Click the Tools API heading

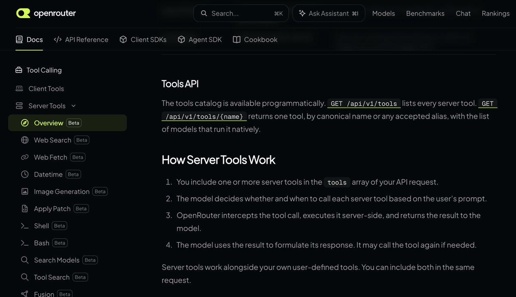click(180, 84)
